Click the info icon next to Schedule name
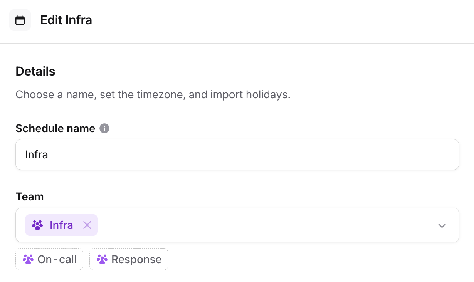Viewport: 474px width, 282px height. (104, 128)
